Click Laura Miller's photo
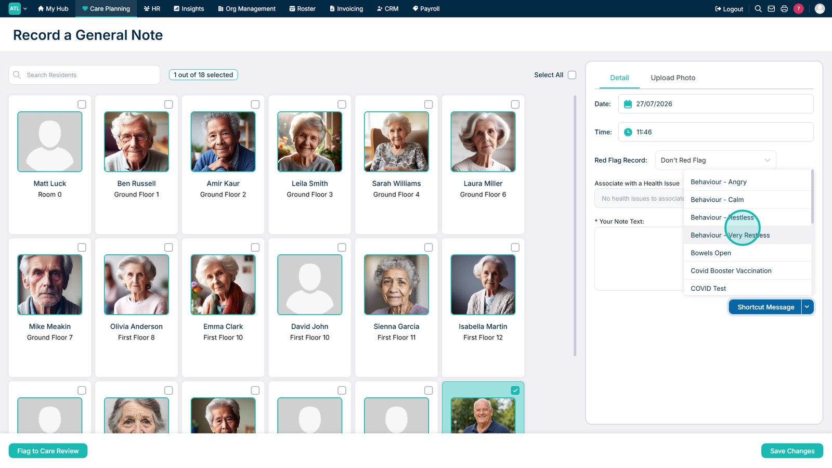Viewport: 832px width, 468px height. (483, 141)
